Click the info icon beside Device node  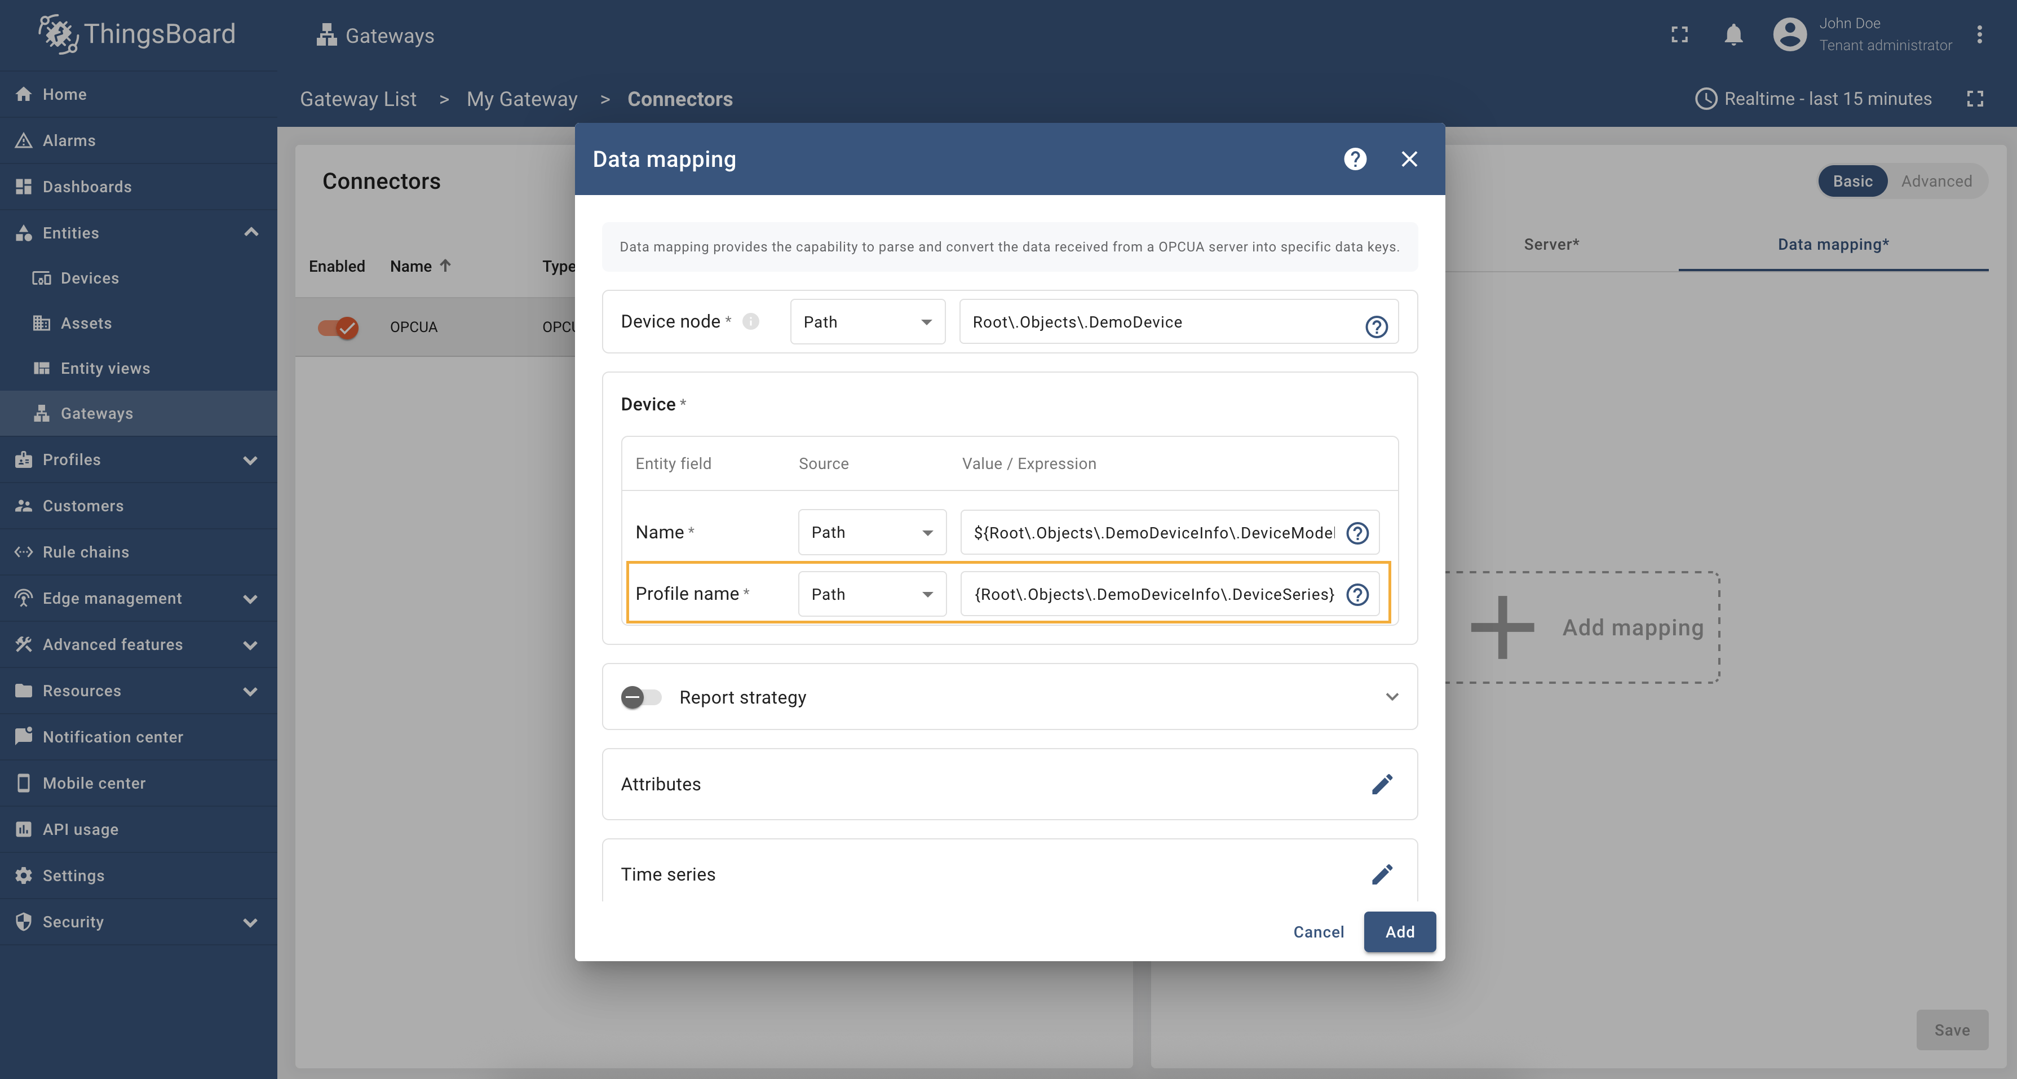click(750, 321)
